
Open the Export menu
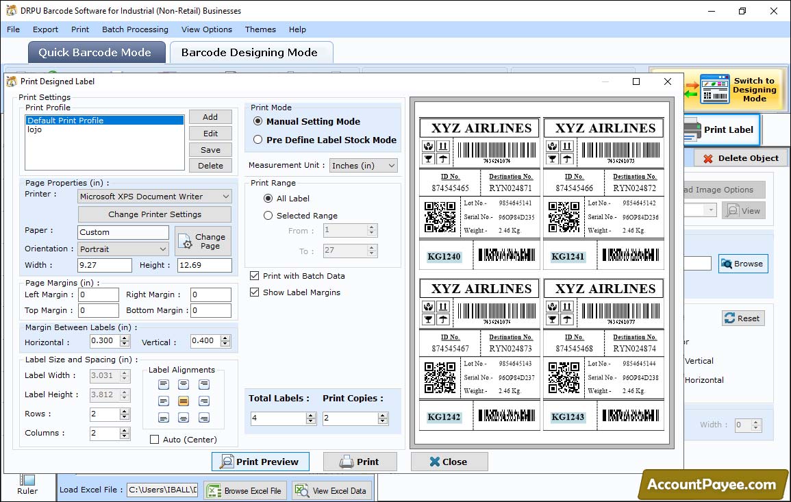click(x=45, y=29)
